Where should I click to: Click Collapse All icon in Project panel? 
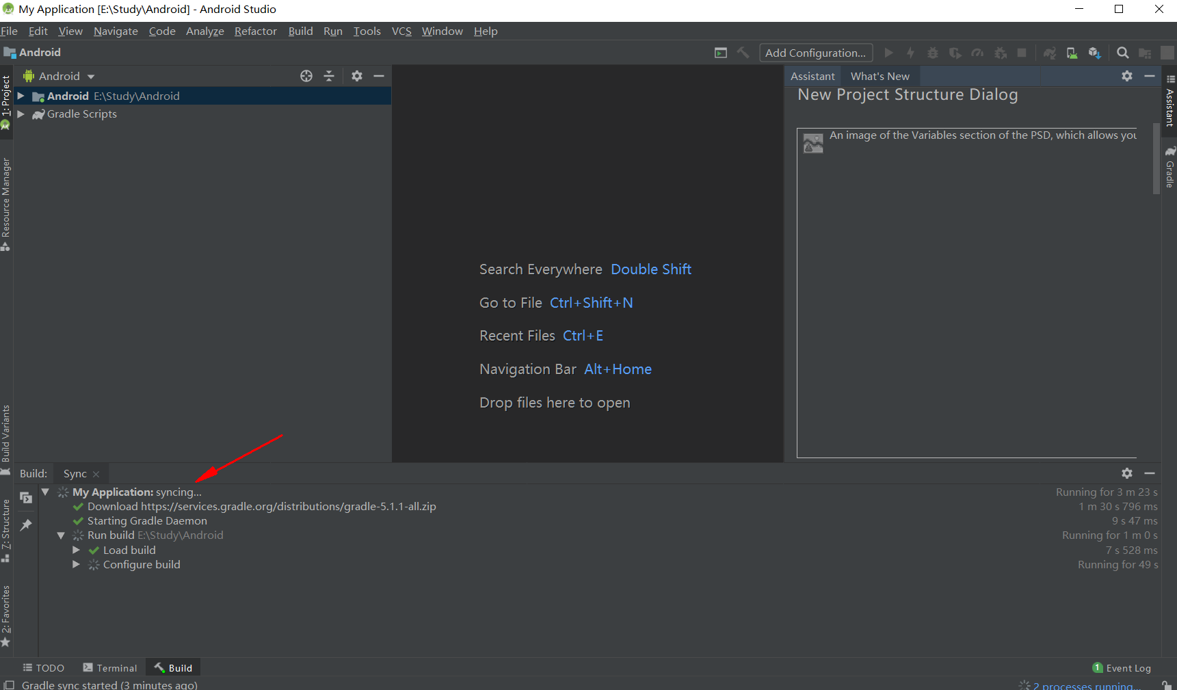coord(329,76)
